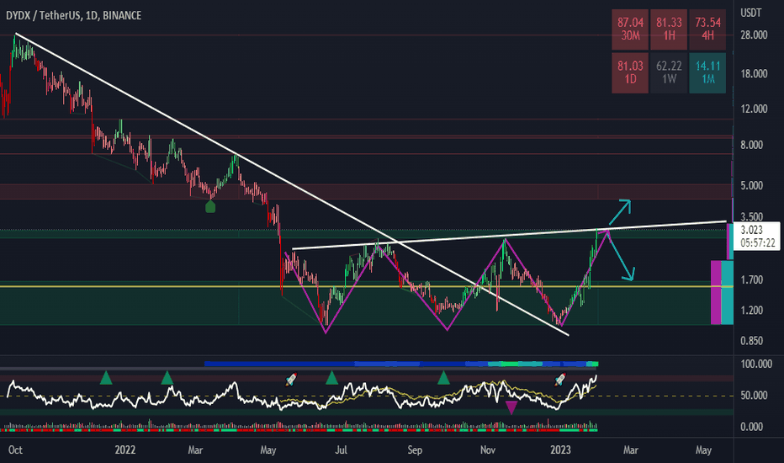Click the rocket icon near May in the RSI pane
The height and width of the screenshot is (463, 784).
tap(291, 380)
